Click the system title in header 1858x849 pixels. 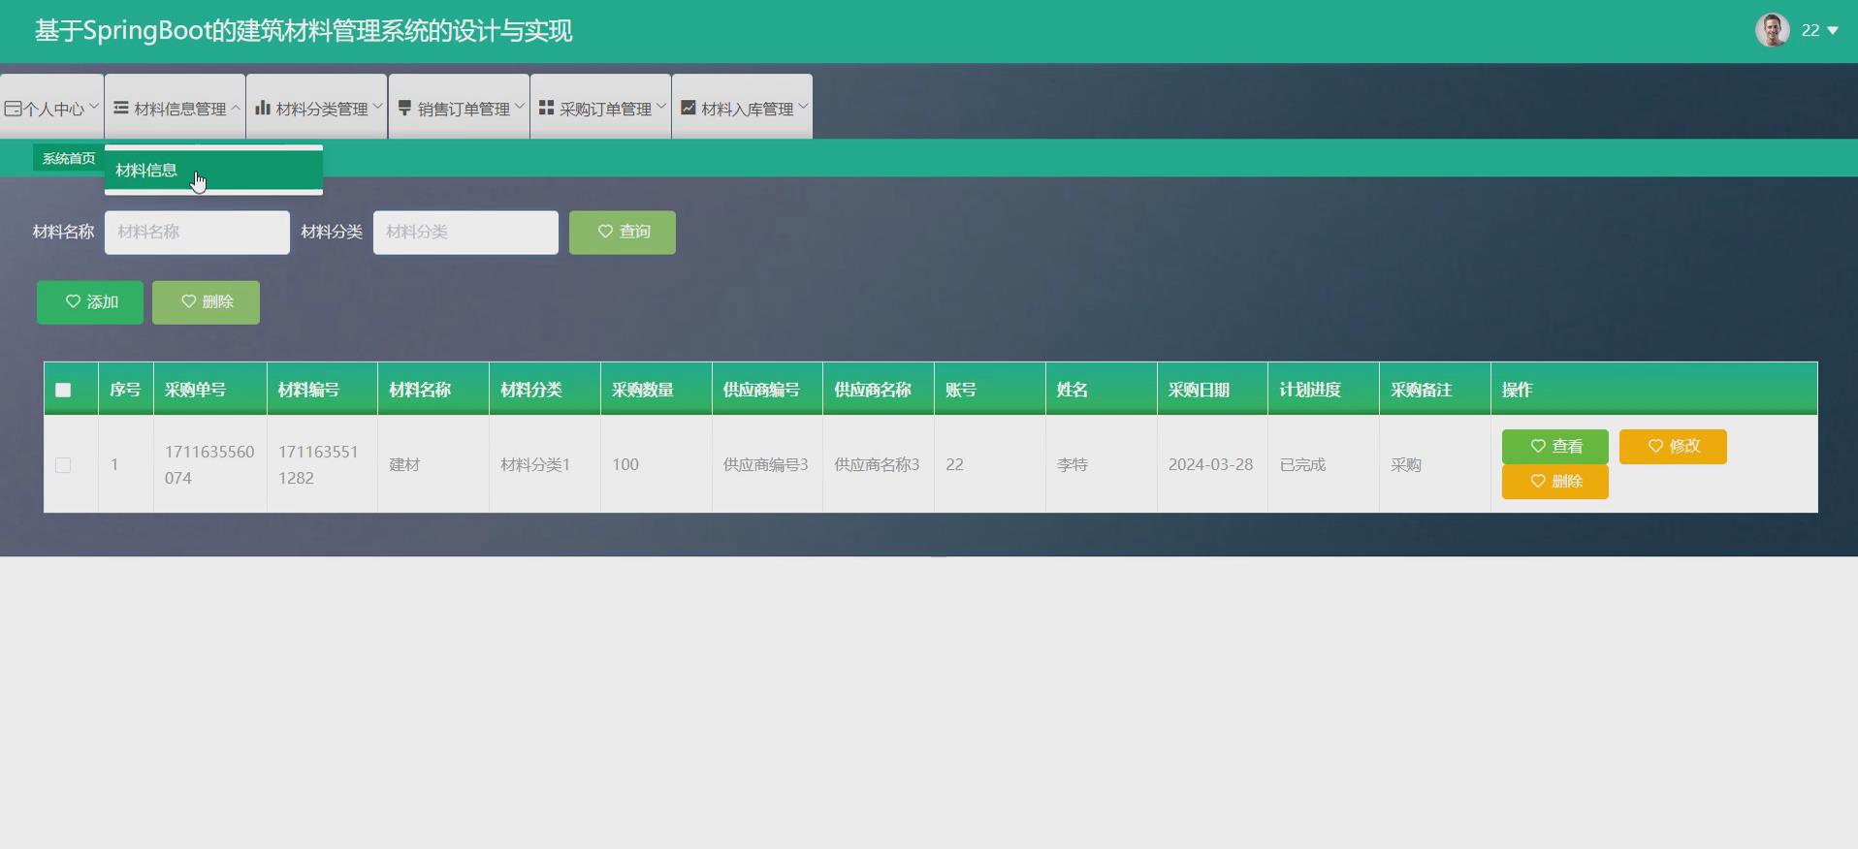304,31
